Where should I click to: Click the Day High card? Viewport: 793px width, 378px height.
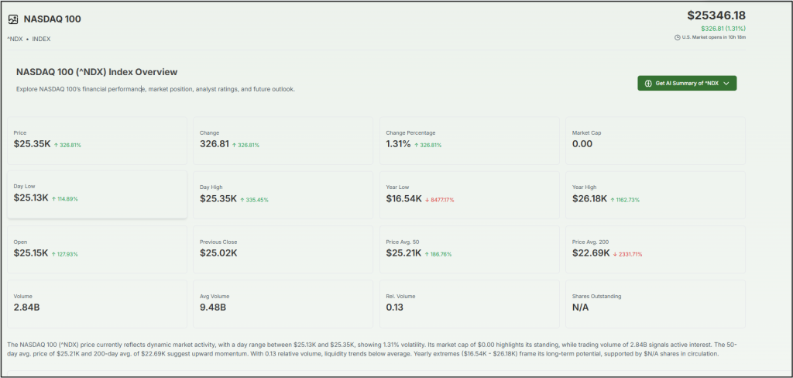tap(283, 194)
